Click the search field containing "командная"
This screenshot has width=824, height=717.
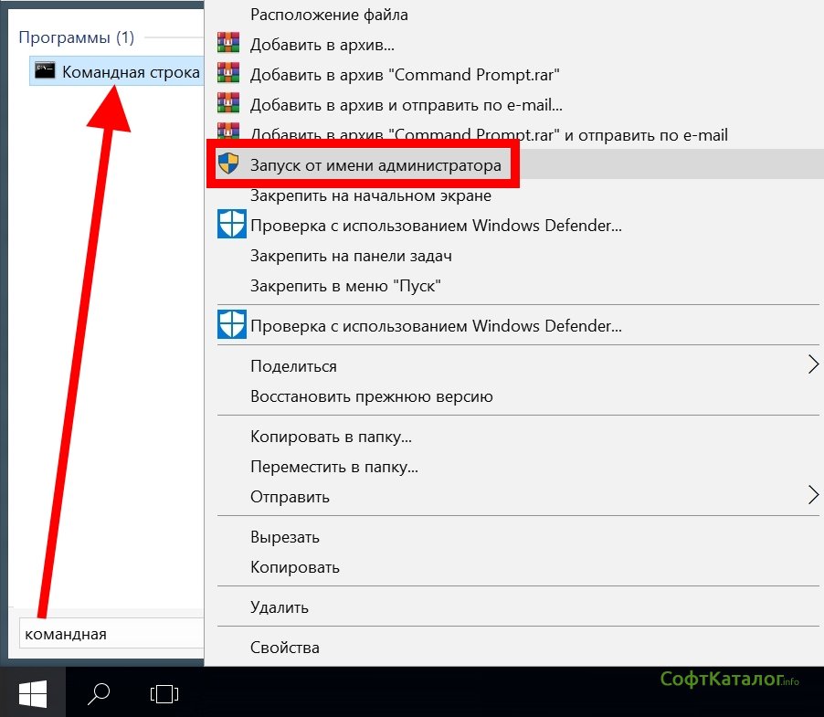108,633
